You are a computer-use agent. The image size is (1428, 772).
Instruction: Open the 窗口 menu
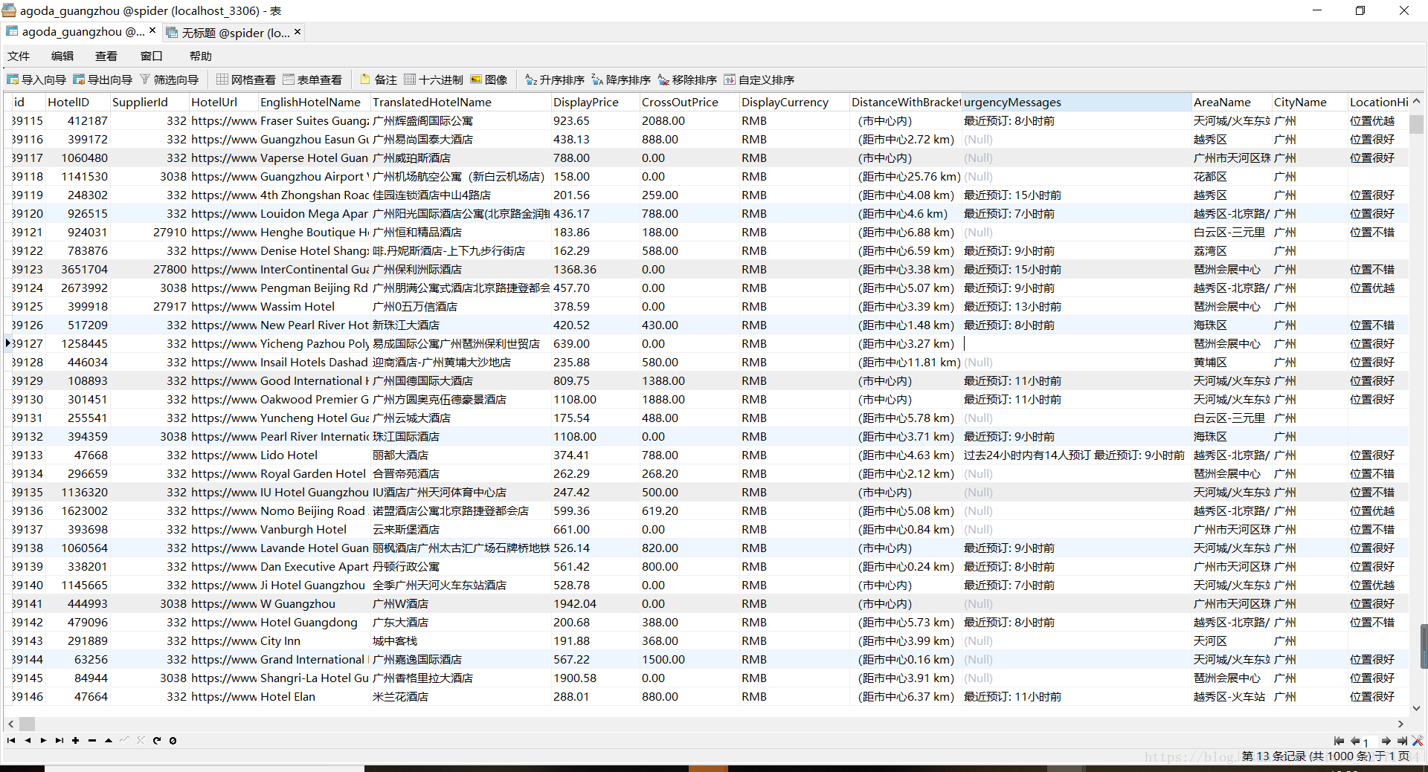click(151, 56)
